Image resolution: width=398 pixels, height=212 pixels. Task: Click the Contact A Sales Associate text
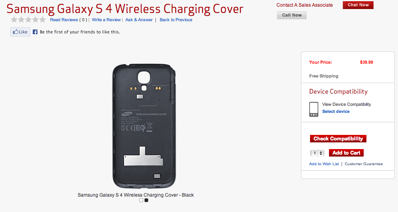click(305, 5)
